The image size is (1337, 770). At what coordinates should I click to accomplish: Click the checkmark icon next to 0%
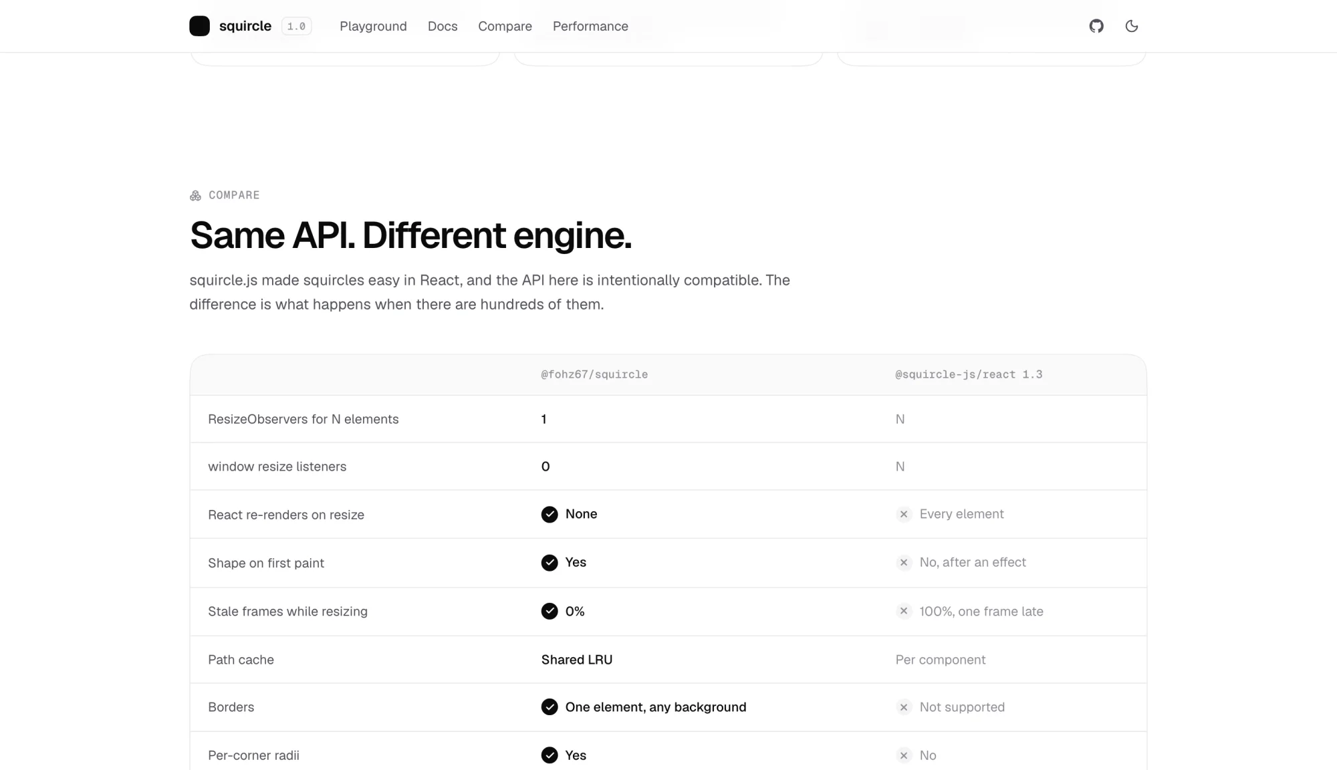point(550,612)
